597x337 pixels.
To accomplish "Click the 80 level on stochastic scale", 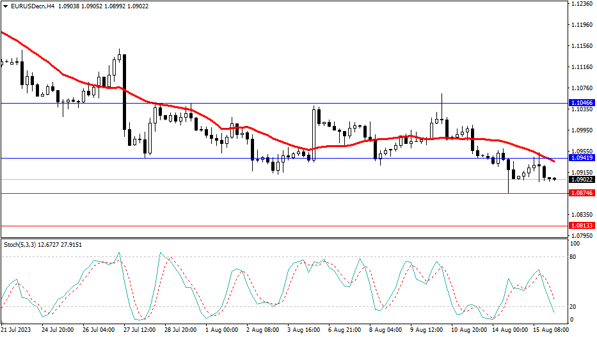I will pos(574,257).
